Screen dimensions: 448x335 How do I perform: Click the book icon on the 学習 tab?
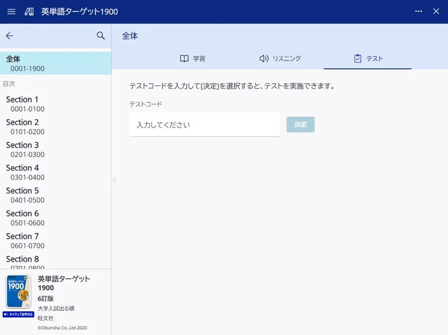pyautogui.click(x=184, y=58)
